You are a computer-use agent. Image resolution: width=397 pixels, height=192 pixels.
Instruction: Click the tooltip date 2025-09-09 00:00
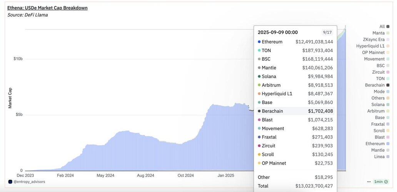[x=278, y=32]
